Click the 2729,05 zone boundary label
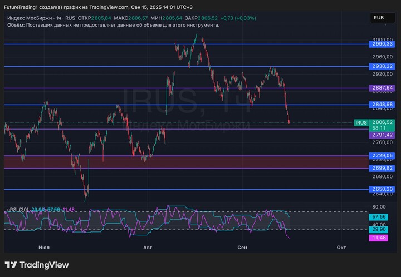This screenshot has height=277, width=401. click(x=382, y=156)
